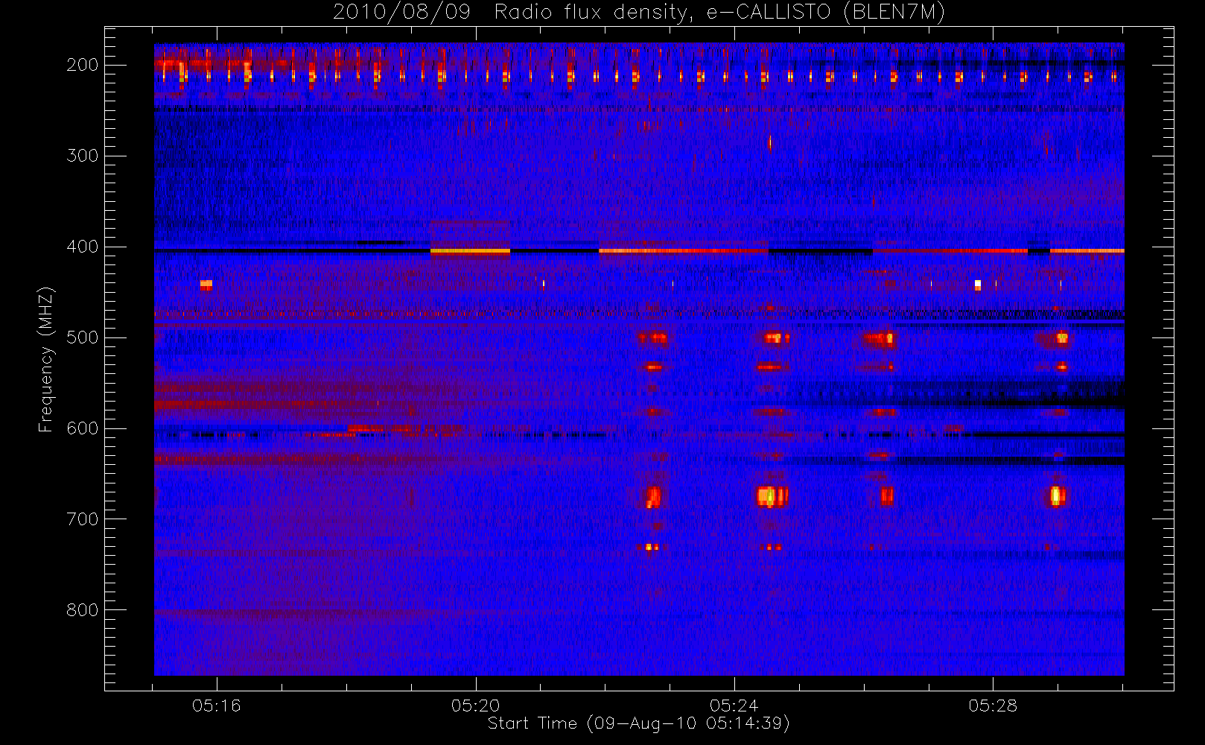Click the 200 frequency tick label

(83, 65)
